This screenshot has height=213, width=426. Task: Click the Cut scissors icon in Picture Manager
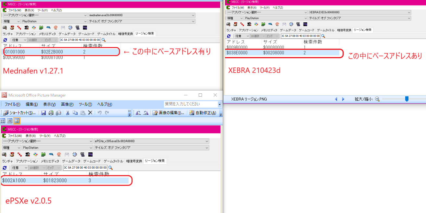pyautogui.click(x=68, y=113)
